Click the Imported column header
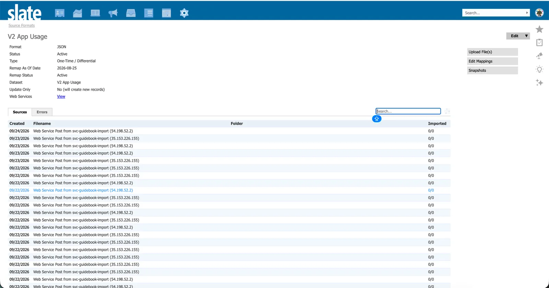Screen dimensions: 549x288 pos(437,124)
